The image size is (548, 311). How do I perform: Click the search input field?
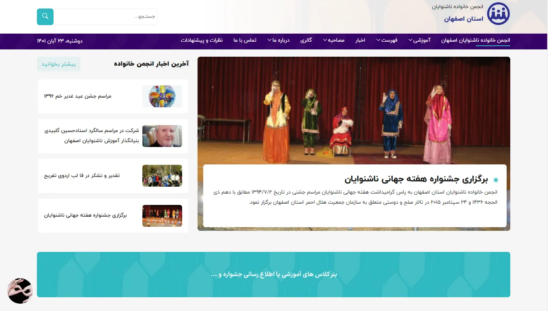tap(105, 17)
